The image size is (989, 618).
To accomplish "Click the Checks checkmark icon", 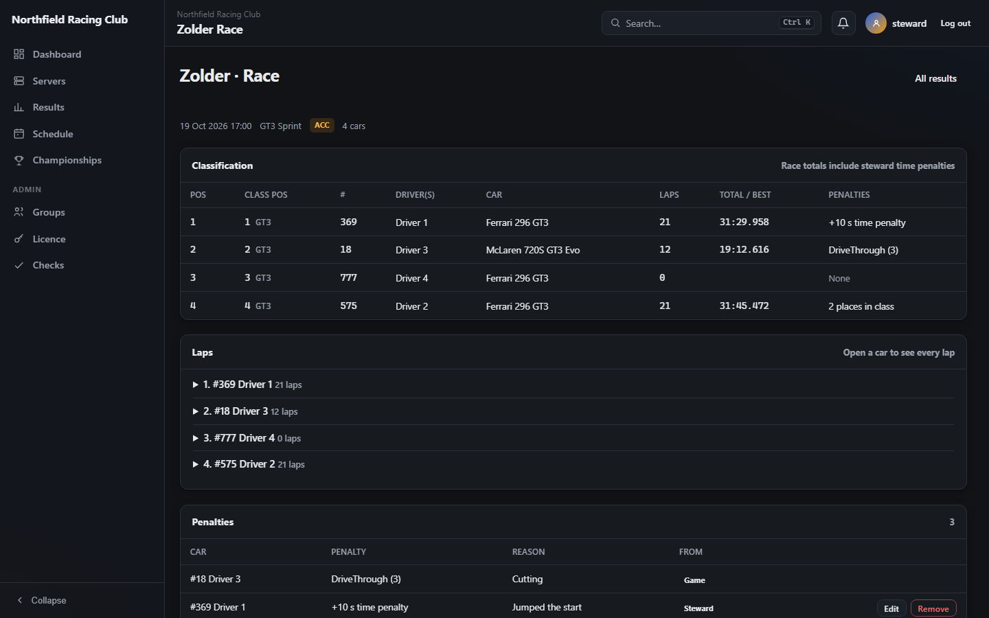I will point(19,265).
